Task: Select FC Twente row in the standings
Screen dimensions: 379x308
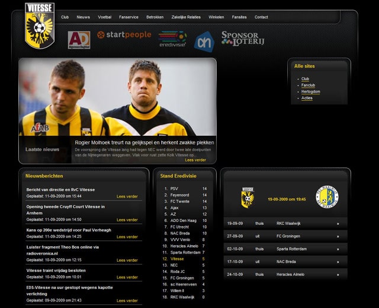Action: [185, 201]
